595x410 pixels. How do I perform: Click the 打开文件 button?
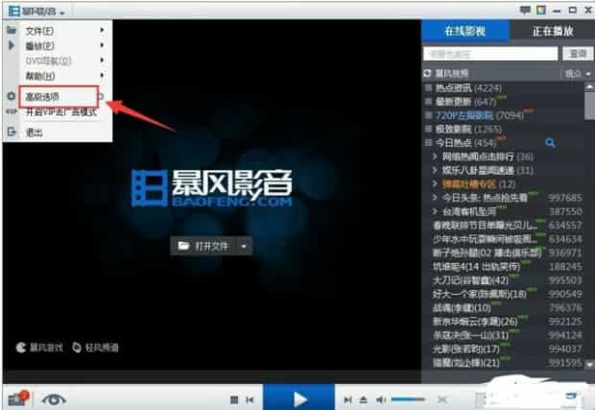(203, 247)
